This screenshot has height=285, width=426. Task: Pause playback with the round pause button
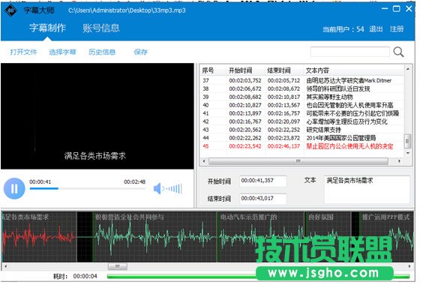click(14, 188)
